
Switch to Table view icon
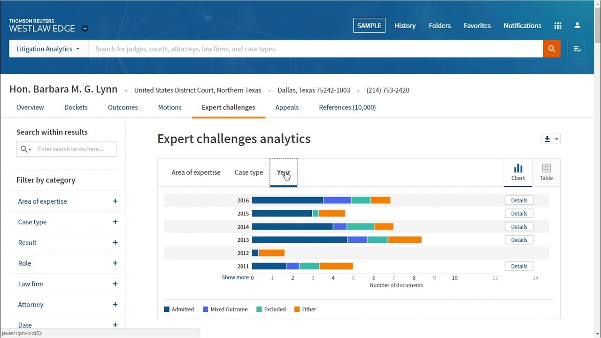546,172
